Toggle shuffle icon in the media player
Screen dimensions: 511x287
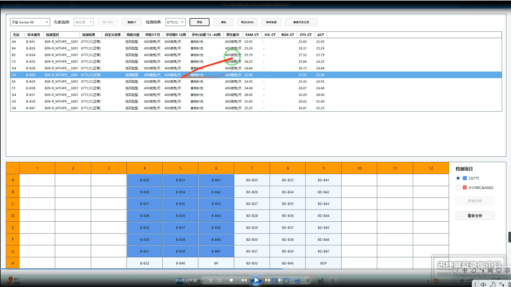tap(210, 280)
